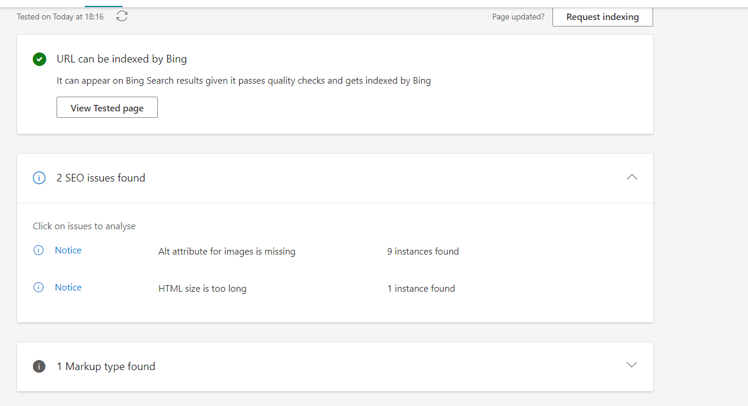
Task: Collapse the SEO issues section with the chevron
Action: [x=631, y=177]
